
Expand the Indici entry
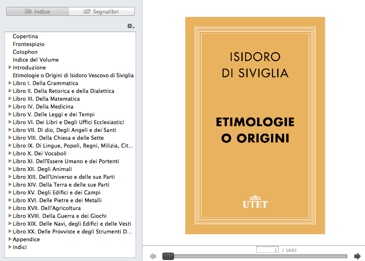click(10, 247)
